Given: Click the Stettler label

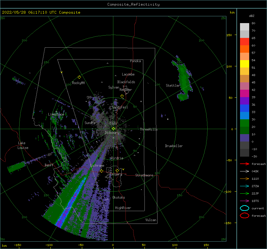Looking at the screenshot, I should pos(173,86).
